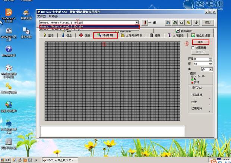Viewport: 231px width, 163px height.
Task: Open the 文件(F) menu
Action: 41,16
